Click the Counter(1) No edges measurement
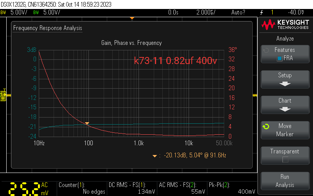 [x=82, y=188]
